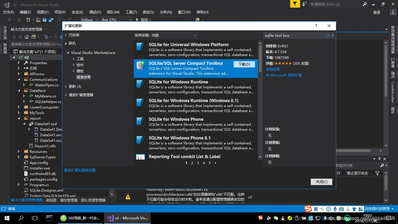Click the green Start debugging arrow
398x224 pixels.
[137, 20]
